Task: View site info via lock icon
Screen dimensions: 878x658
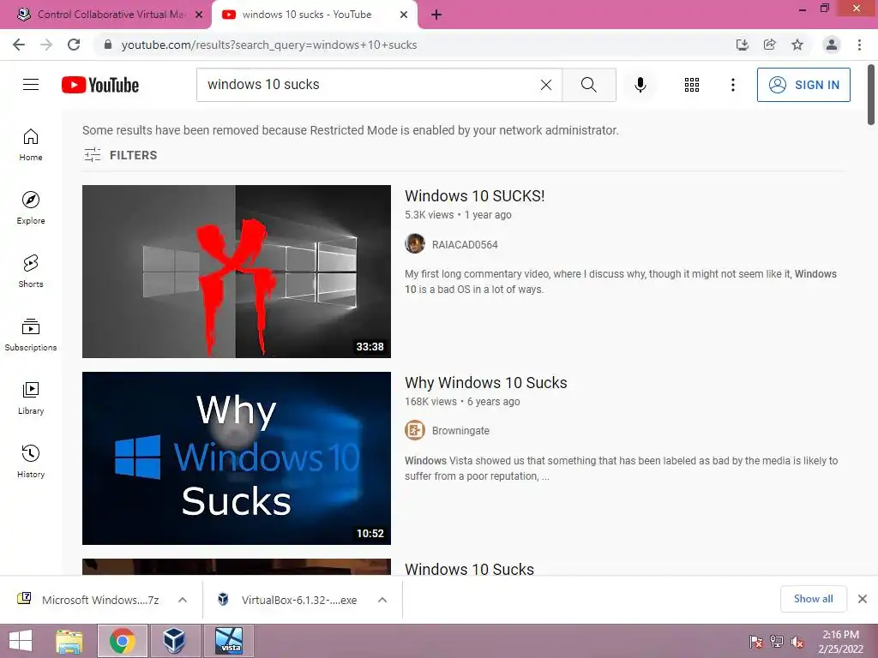Action: coord(108,45)
